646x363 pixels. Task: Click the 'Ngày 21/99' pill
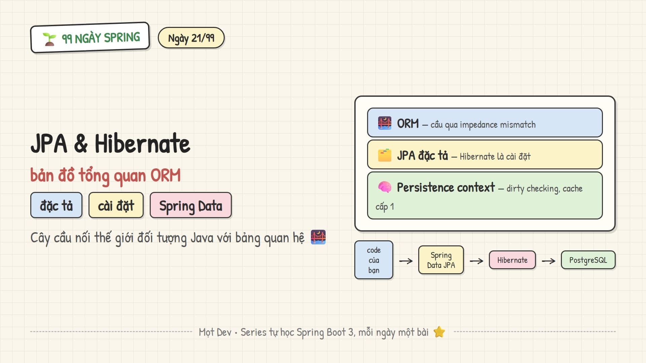191,38
